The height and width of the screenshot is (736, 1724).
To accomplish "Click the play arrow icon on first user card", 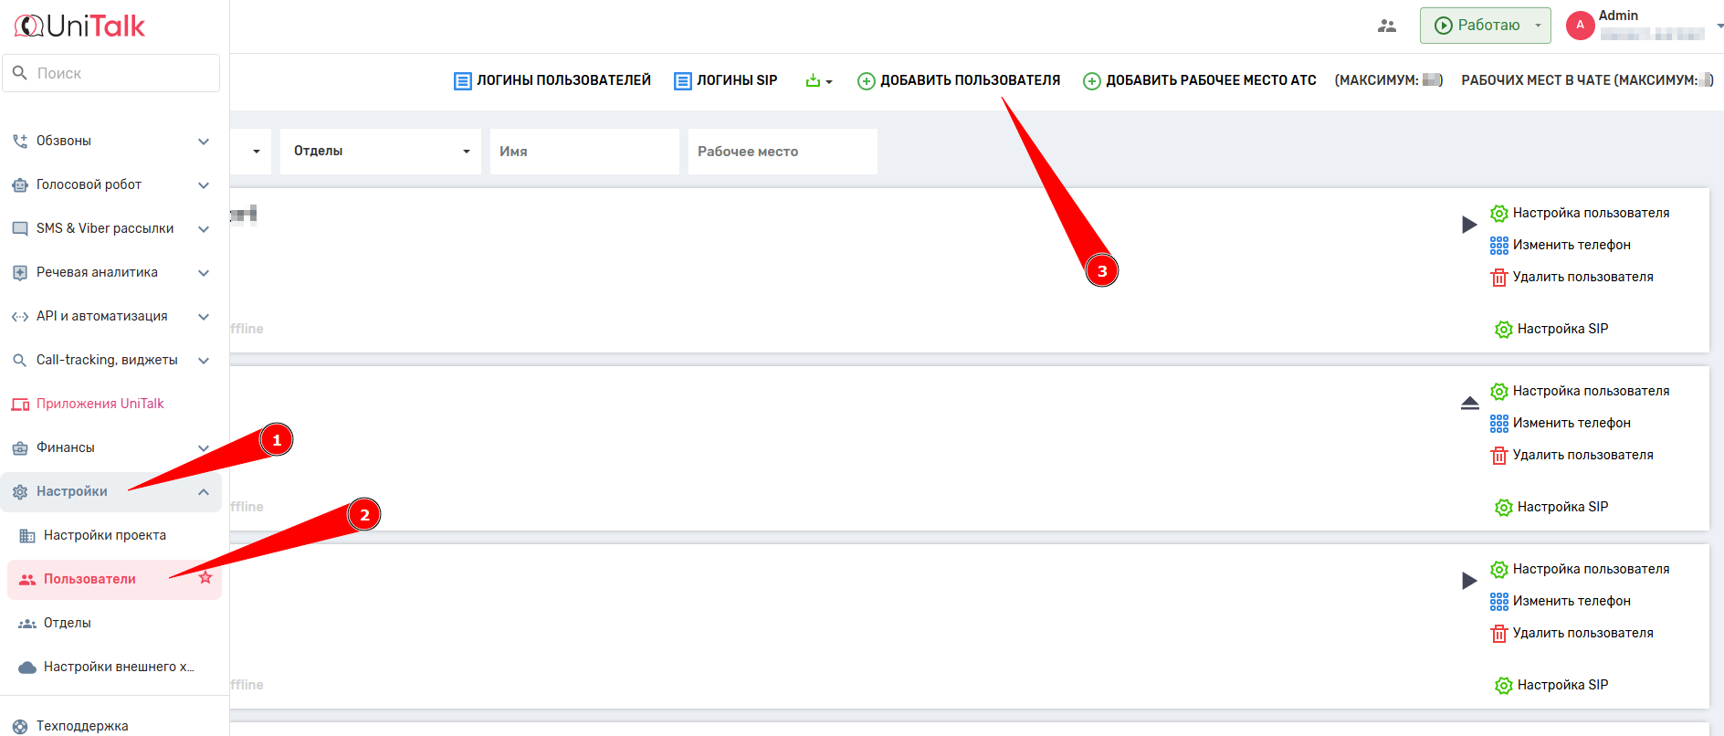I will click(1468, 225).
